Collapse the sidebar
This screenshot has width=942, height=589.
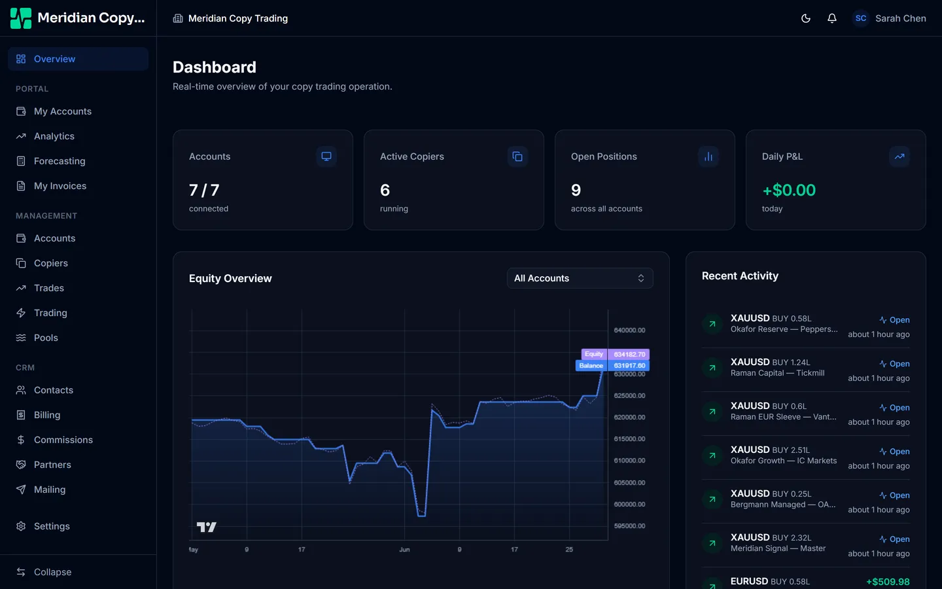tap(78, 572)
